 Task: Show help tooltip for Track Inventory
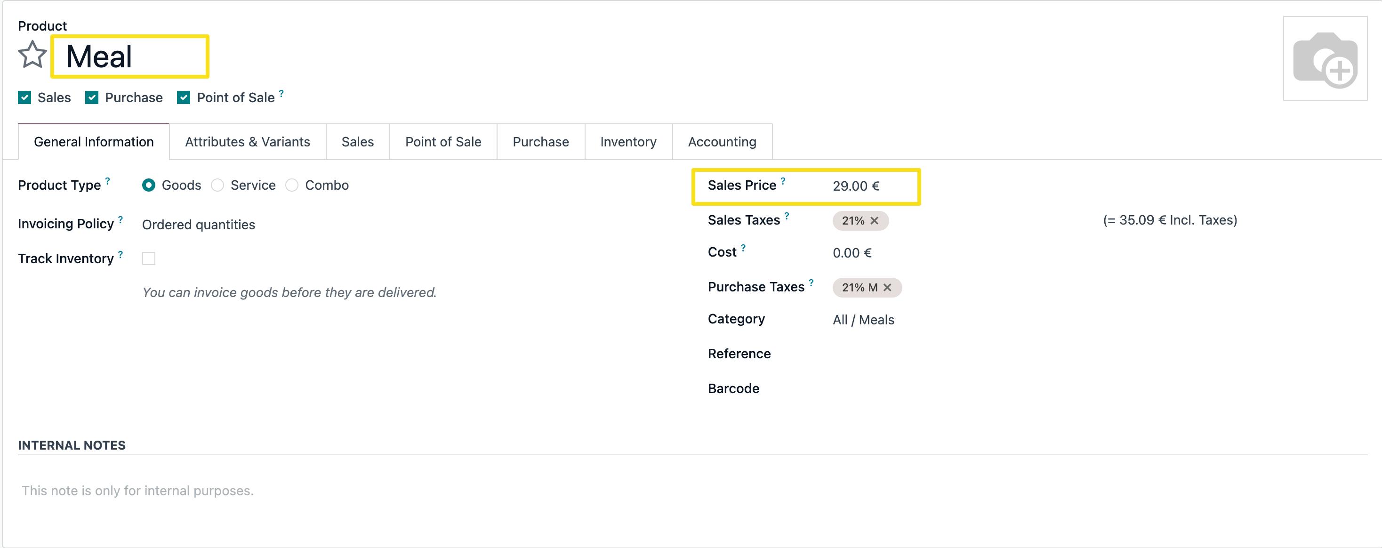coord(120,254)
